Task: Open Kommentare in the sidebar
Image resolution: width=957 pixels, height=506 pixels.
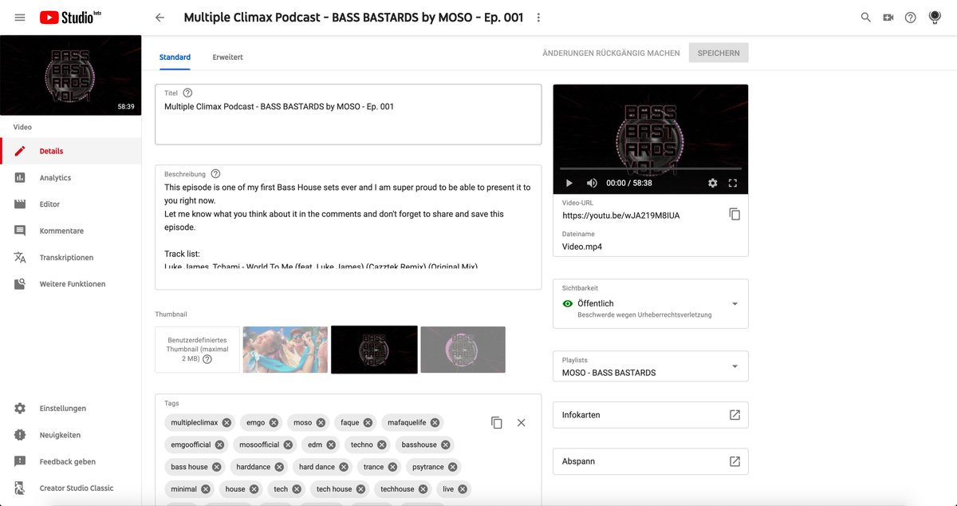Action: coord(71,231)
